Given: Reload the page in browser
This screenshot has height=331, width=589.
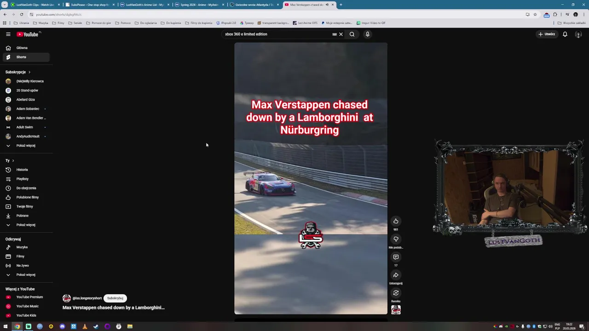Looking at the screenshot, I should [x=21, y=14].
